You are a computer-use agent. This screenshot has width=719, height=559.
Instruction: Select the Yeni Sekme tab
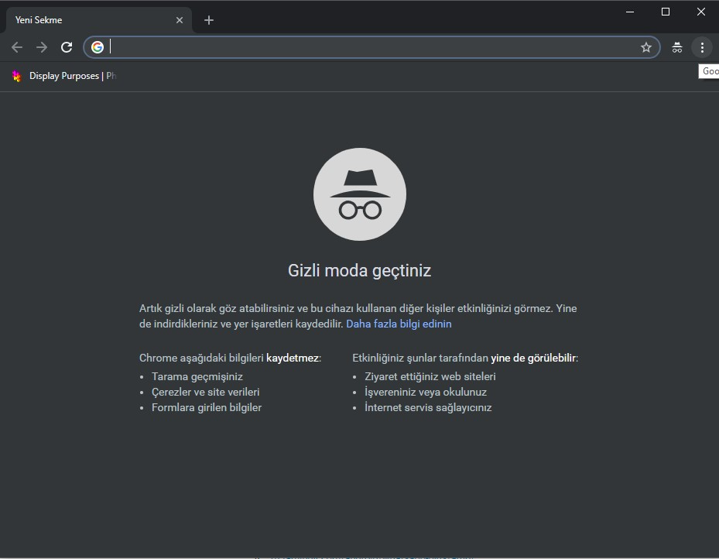click(85, 19)
